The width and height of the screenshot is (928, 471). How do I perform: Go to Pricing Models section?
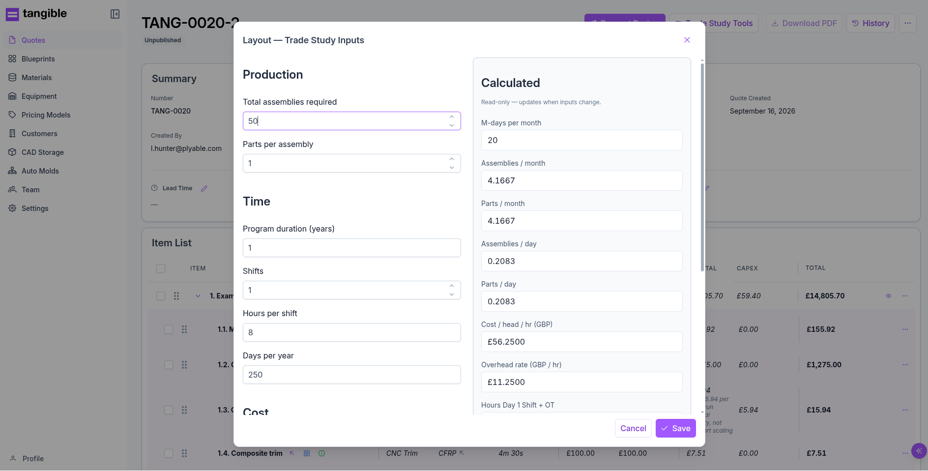[x=46, y=115]
